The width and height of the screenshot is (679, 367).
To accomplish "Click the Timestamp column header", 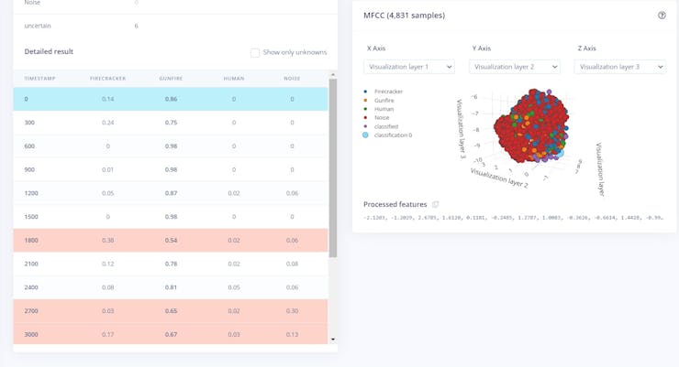I will (39, 78).
